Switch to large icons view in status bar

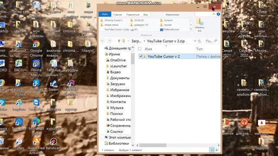pyautogui.click(x=217, y=150)
